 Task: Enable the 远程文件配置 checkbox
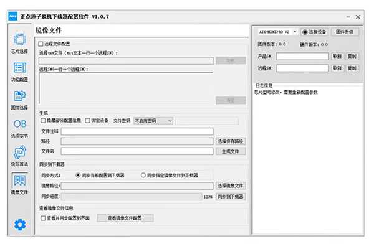click(x=41, y=44)
